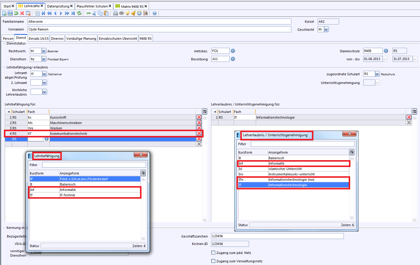This screenshot has width=420, height=265.
Task: Select Informationstechnologie (nw) entry
Action: click(x=293, y=180)
